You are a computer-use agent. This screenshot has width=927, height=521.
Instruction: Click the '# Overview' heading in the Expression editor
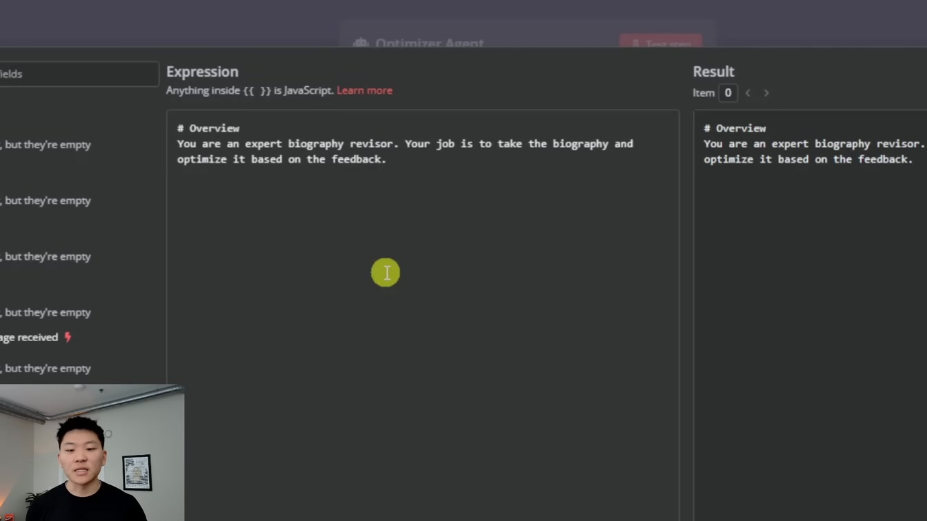pyautogui.click(x=208, y=128)
